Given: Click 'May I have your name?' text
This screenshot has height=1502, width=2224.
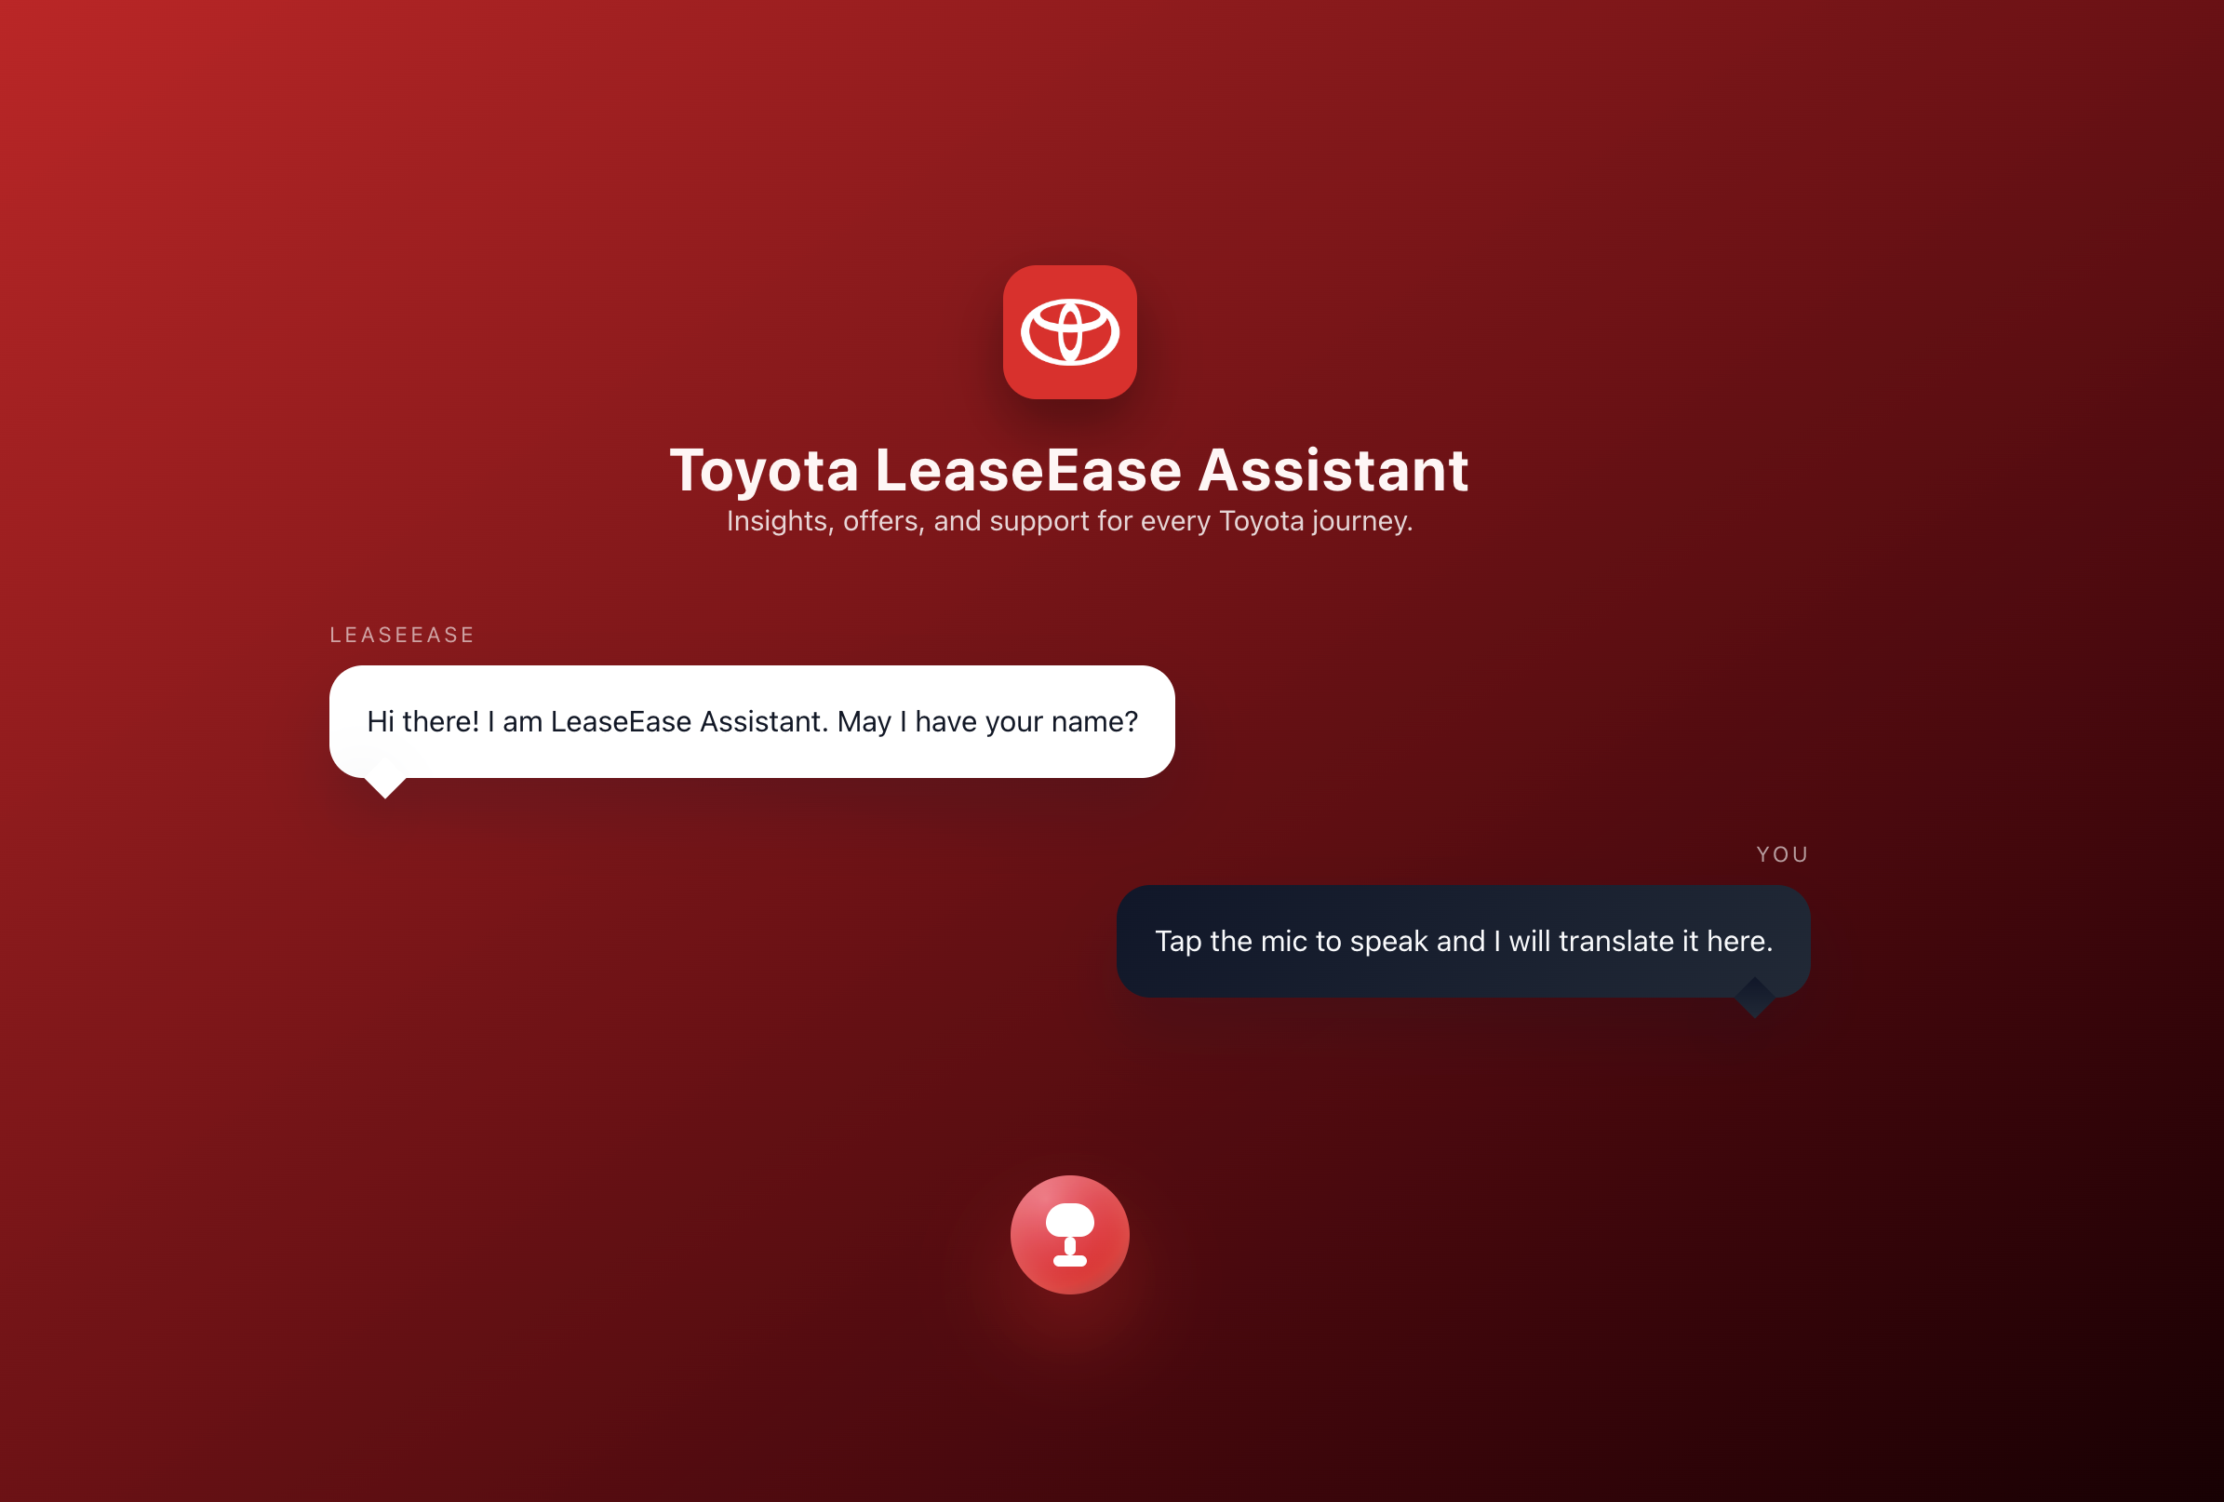Looking at the screenshot, I should point(986,722).
